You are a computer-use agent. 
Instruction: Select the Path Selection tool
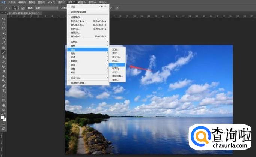[x=3, y=96]
